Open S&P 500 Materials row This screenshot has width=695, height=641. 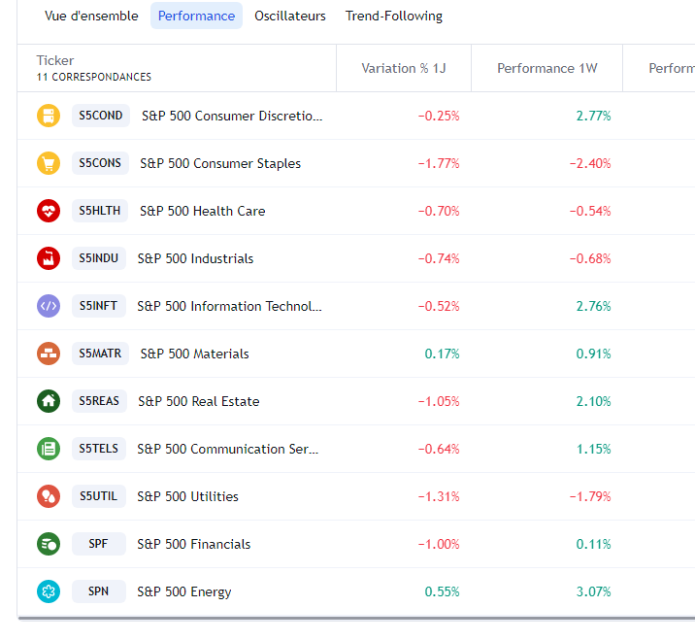tap(194, 354)
